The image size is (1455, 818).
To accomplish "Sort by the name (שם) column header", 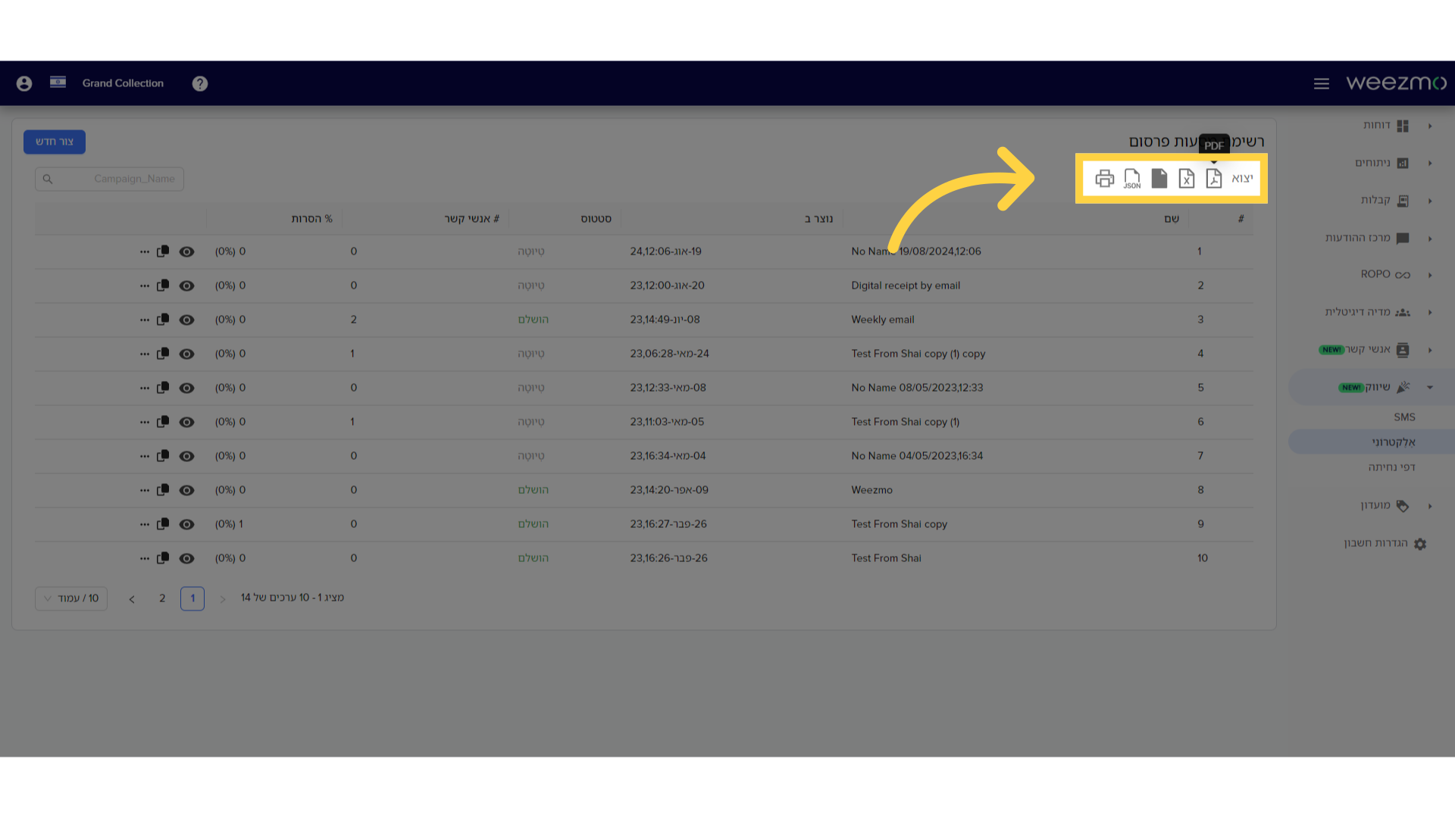I will (x=1172, y=219).
